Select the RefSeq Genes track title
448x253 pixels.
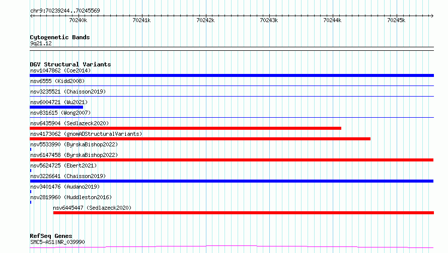click(x=51, y=236)
